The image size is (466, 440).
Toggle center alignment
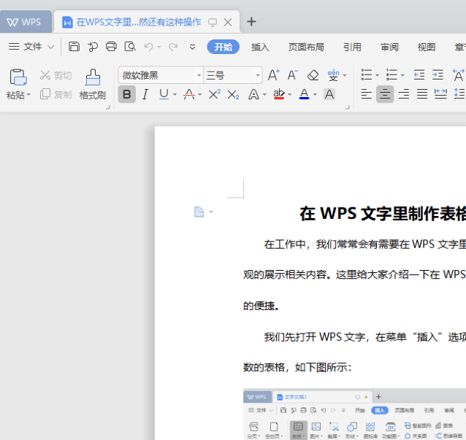(x=385, y=94)
